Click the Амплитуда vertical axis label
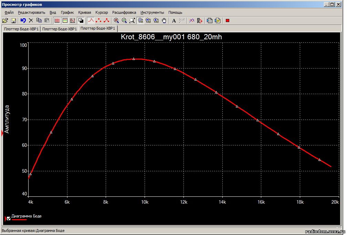The image size is (347, 235). [7, 119]
